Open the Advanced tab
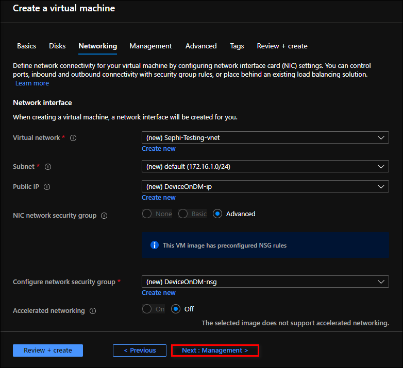 201,46
